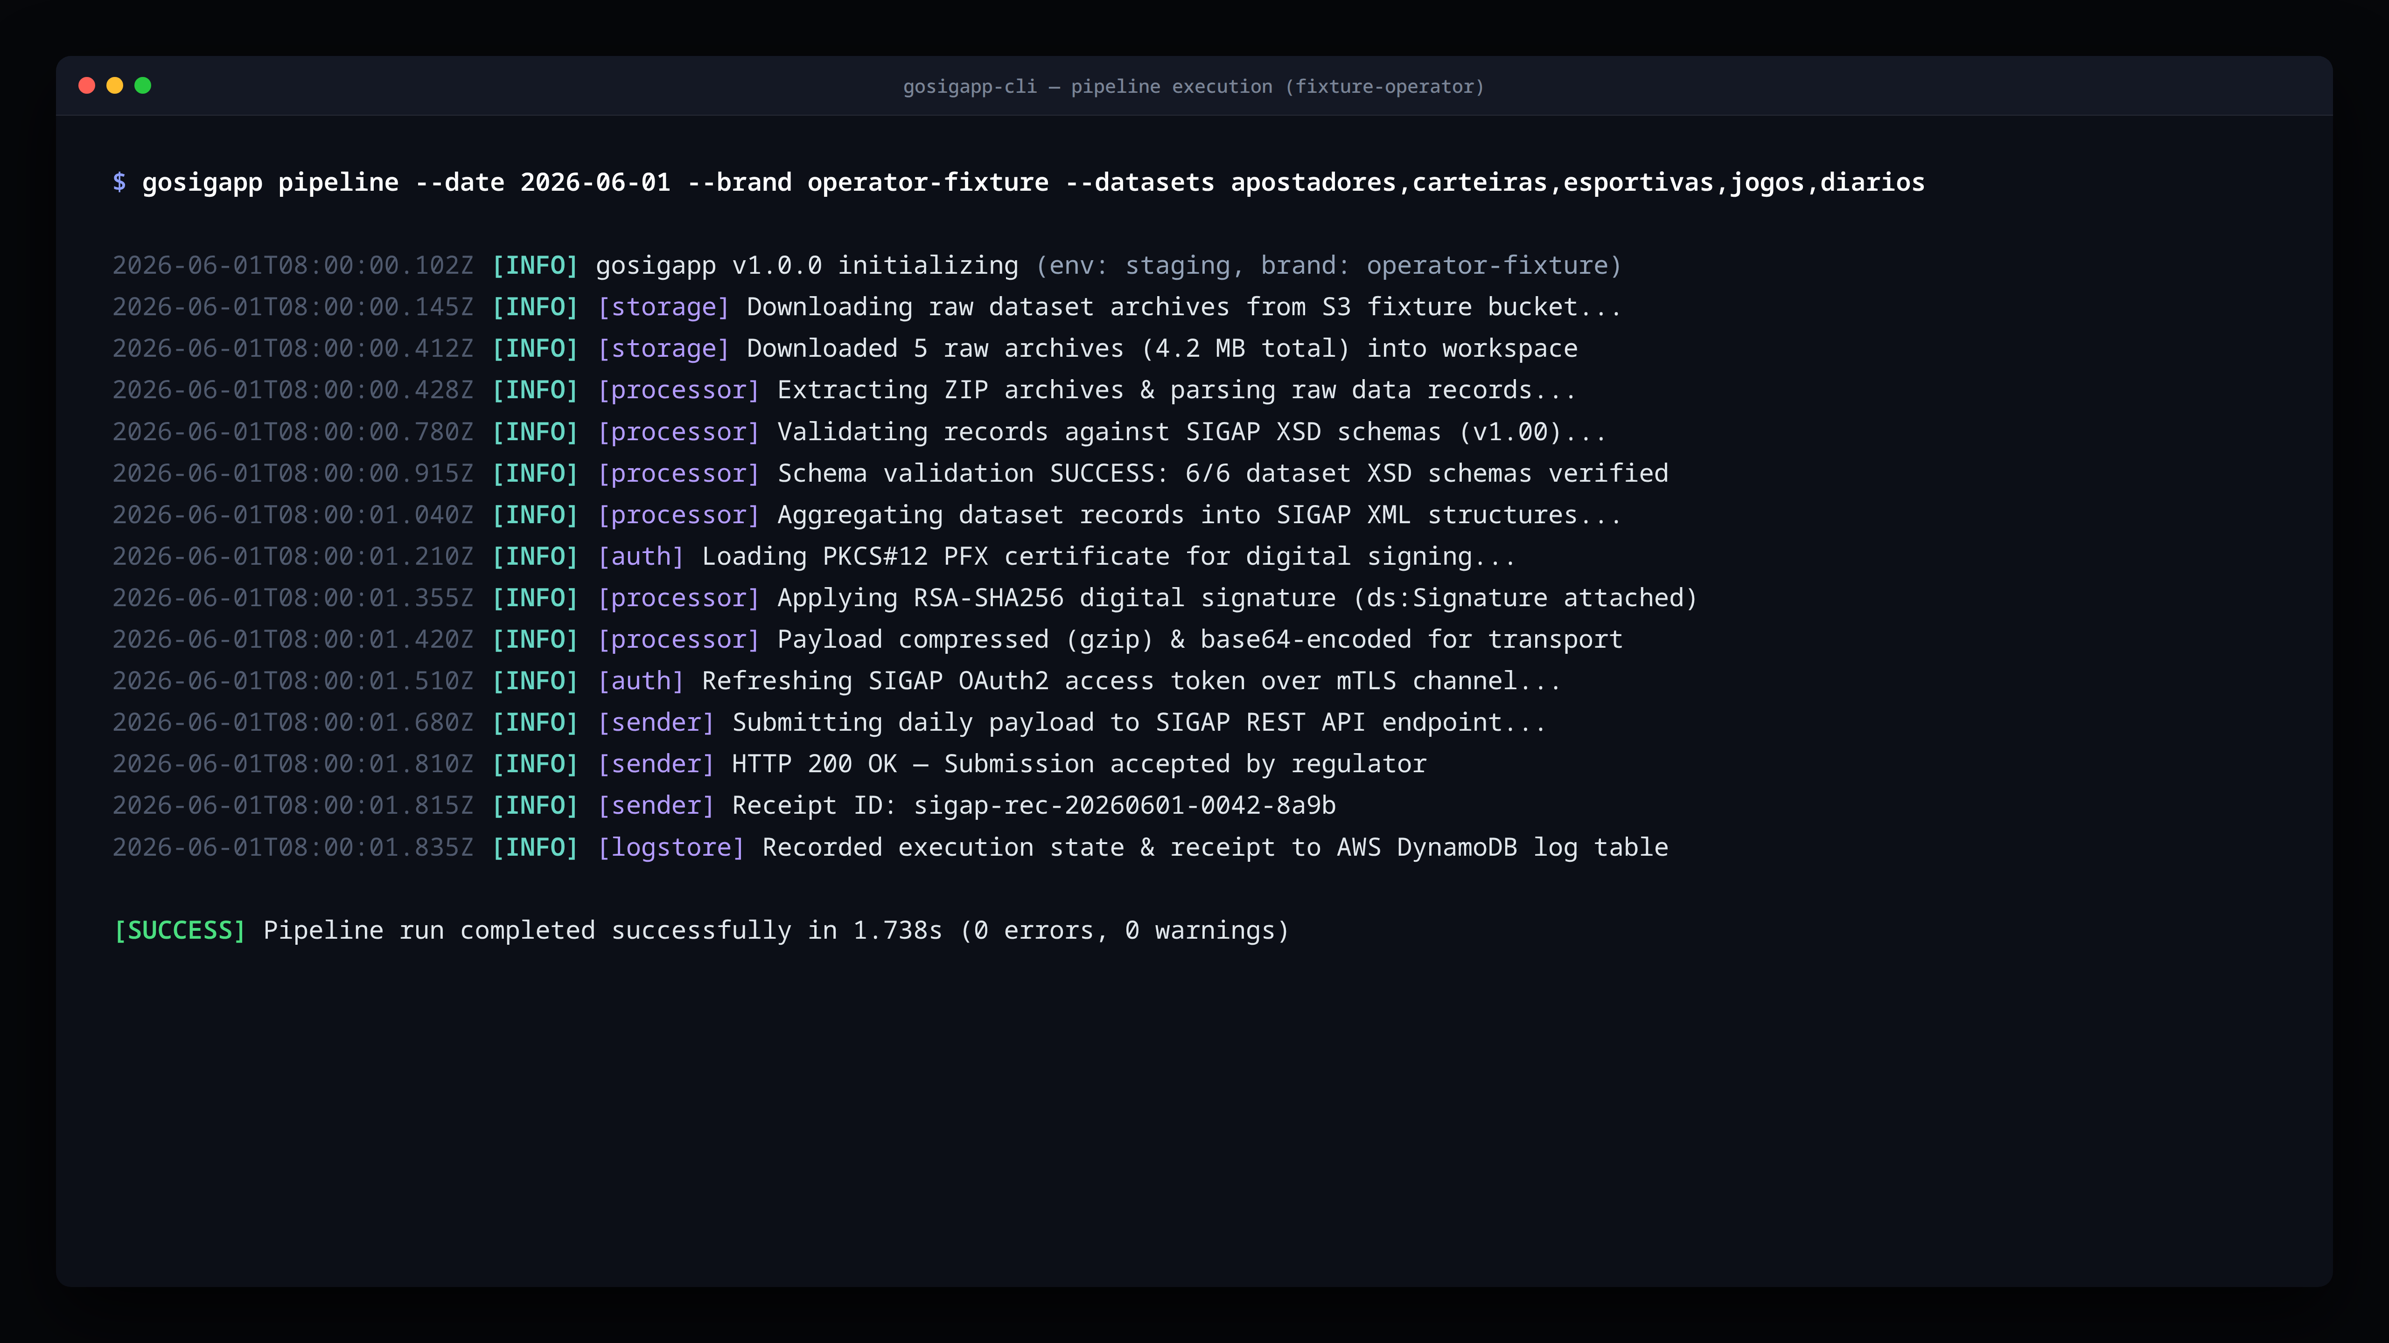Viewport: 2389px width, 1343px height.
Task: Click 'Loading PKCS#12 PFX certificate' log line
Action: pos(1109,556)
